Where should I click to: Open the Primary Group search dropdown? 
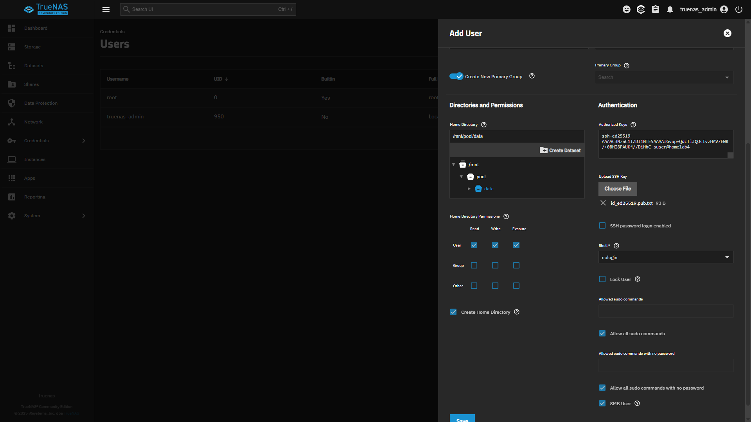(x=664, y=77)
